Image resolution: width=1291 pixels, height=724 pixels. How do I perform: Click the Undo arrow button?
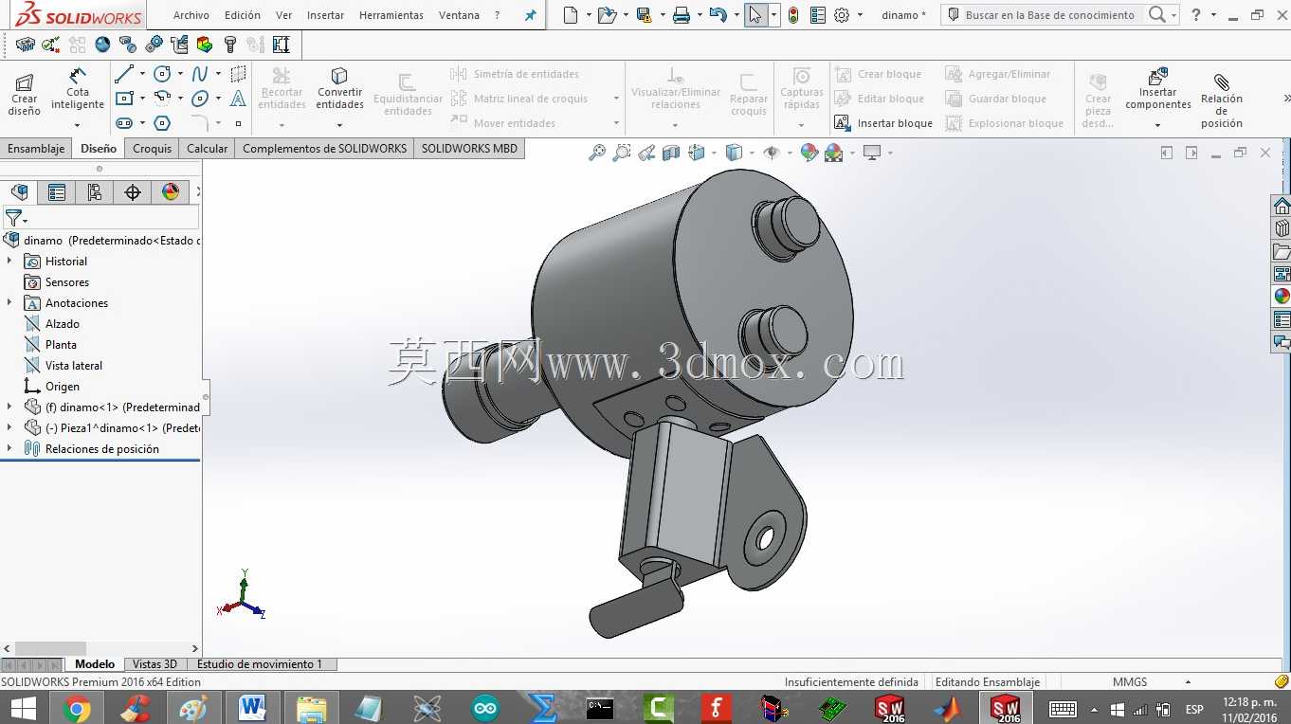tap(718, 15)
